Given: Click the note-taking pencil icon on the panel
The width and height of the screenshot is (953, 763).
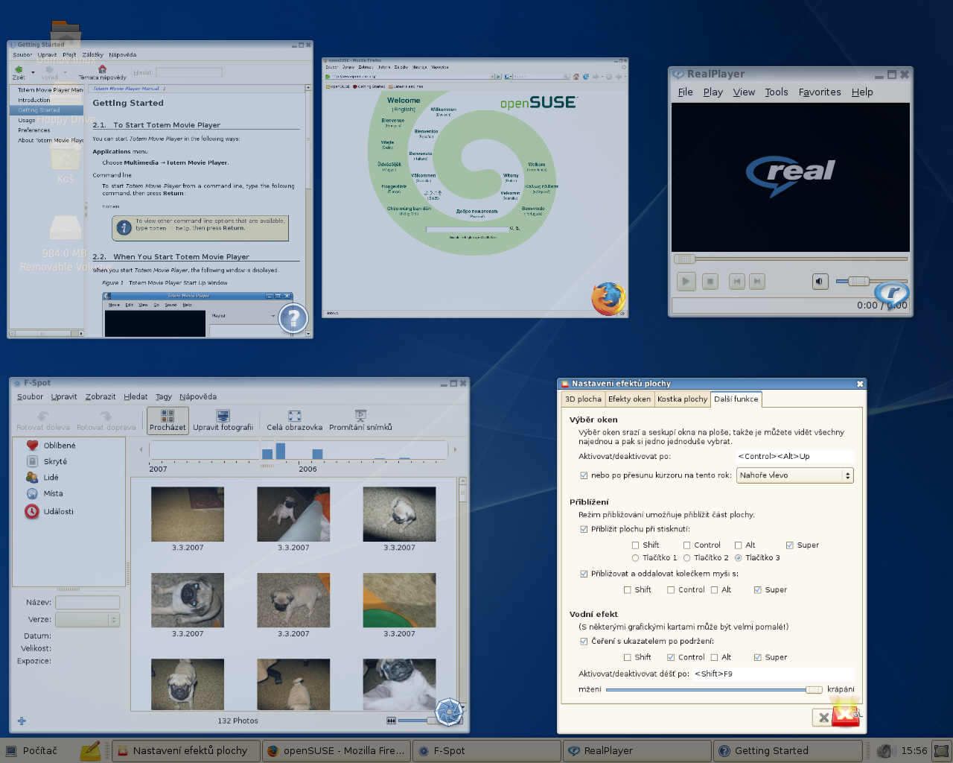Looking at the screenshot, I should point(90,751).
